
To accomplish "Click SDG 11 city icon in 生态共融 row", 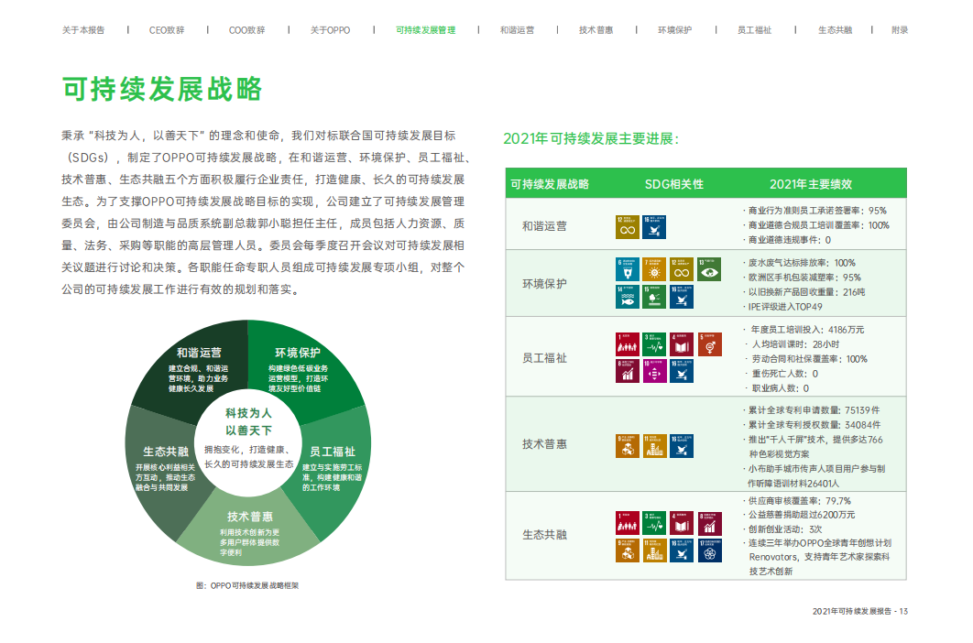I will tap(654, 550).
